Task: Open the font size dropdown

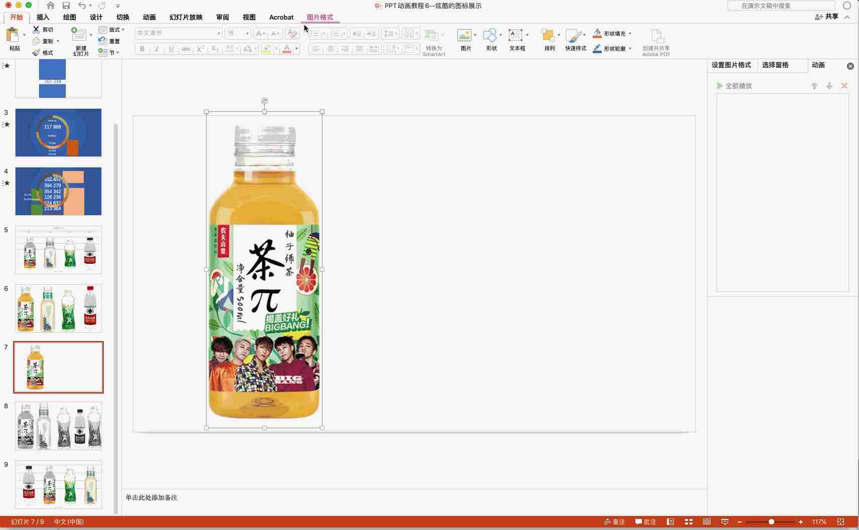Action: [247, 33]
